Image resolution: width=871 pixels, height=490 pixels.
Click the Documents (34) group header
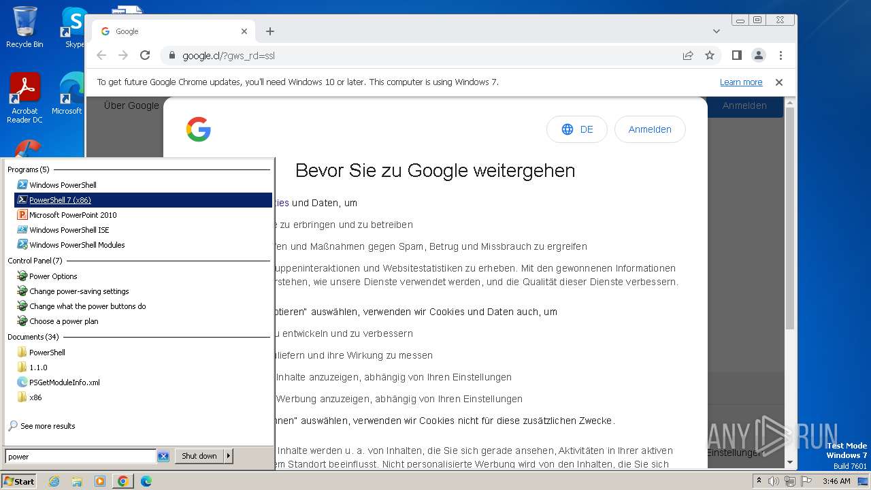[33, 337]
